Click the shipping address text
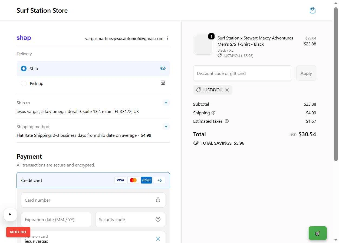This screenshot has width=339, height=243. [78, 111]
